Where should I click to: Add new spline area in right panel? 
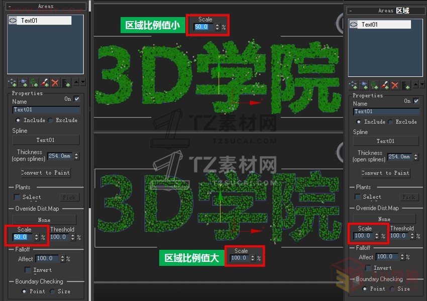click(353, 85)
